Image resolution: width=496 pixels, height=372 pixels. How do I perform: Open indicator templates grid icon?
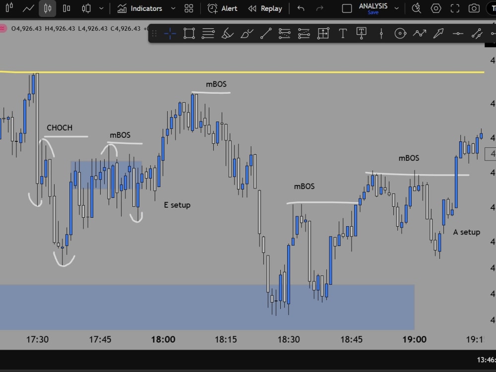coord(189,8)
